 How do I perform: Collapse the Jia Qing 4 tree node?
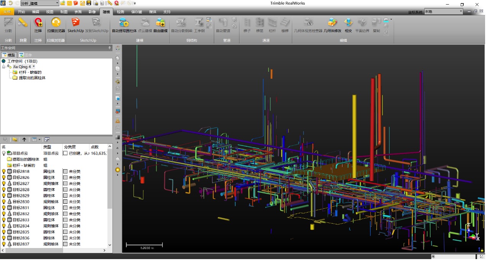pyautogui.click(x=4, y=67)
